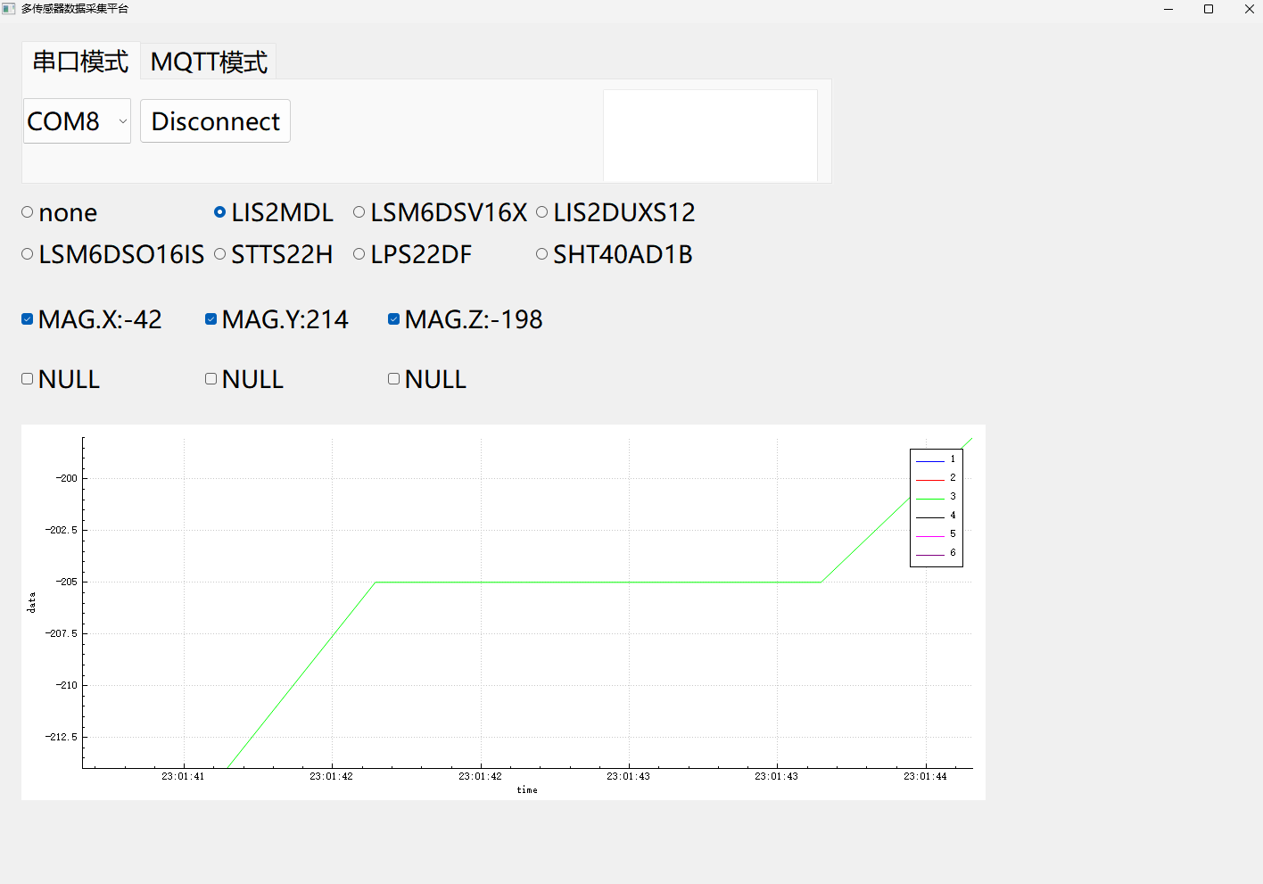Switch to the 串口模式 tab
1263x884 pixels.
[x=81, y=62]
